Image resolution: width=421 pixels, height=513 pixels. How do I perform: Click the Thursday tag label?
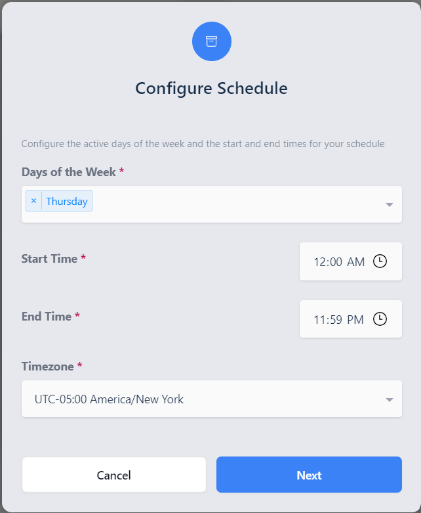67,201
